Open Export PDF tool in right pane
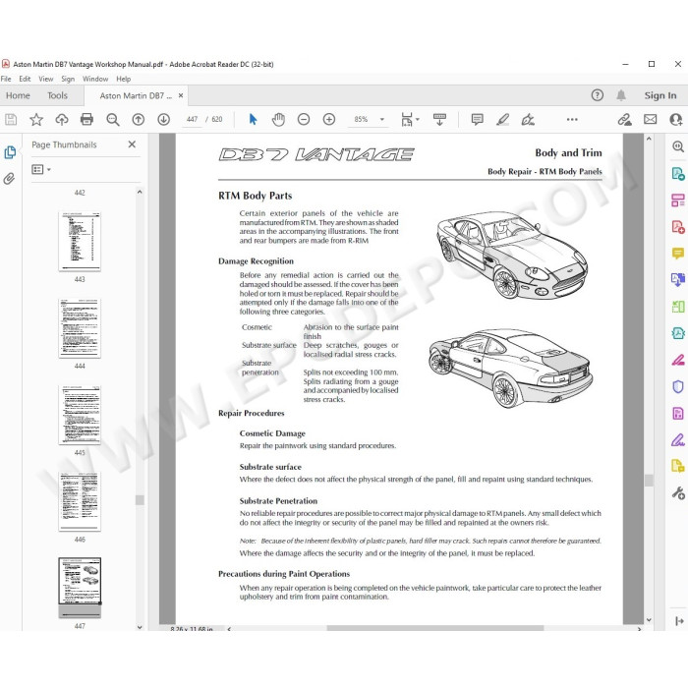The height and width of the screenshot is (688, 688). coord(678,174)
